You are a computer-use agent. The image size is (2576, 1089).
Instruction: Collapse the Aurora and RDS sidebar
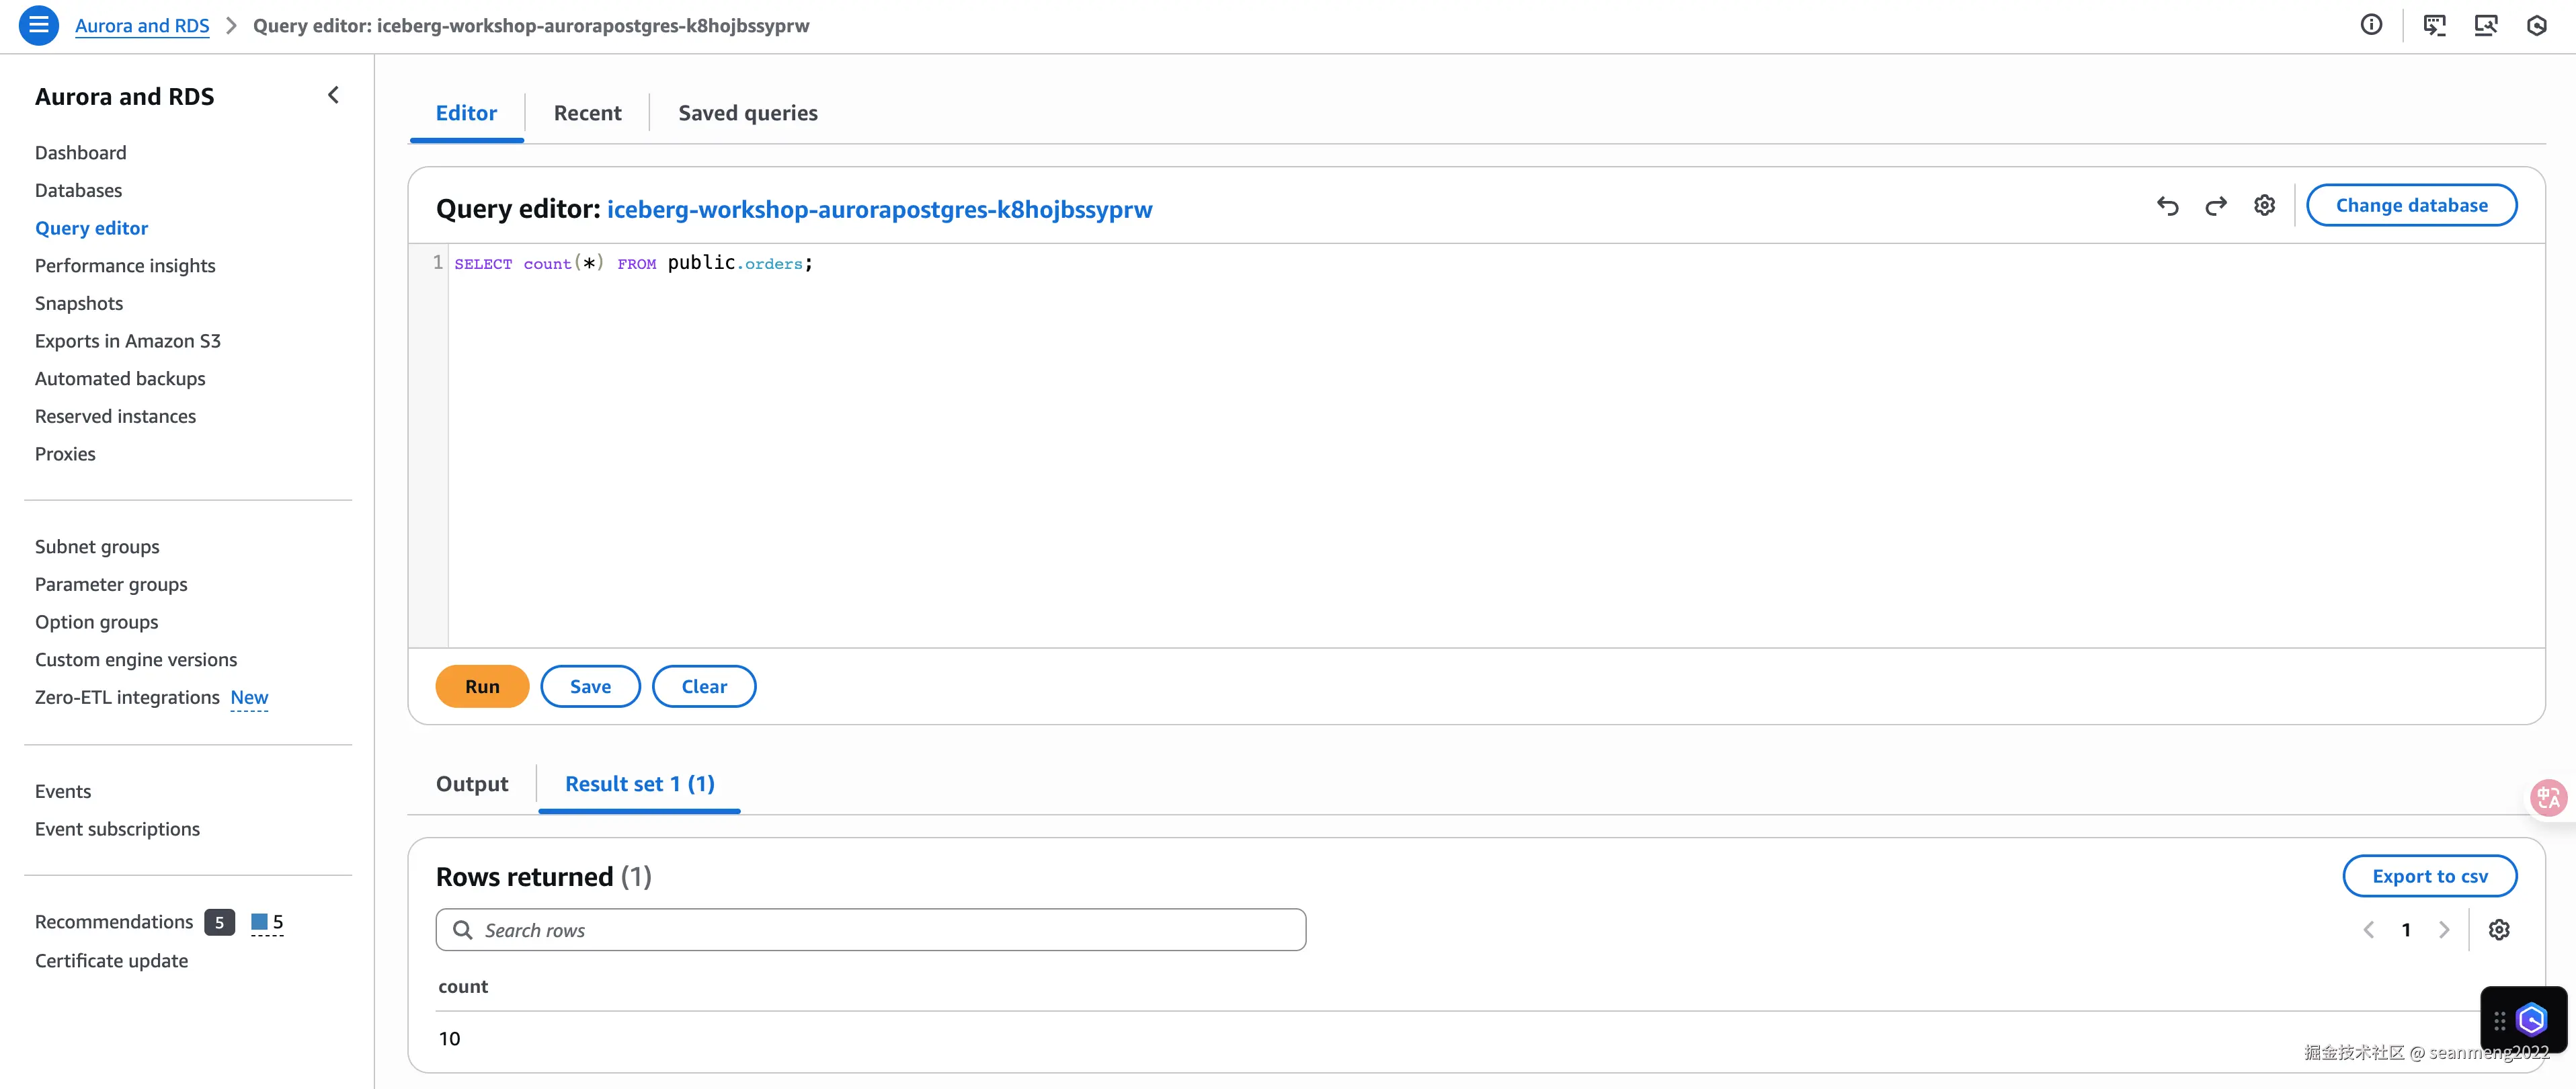tap(333, 95)
